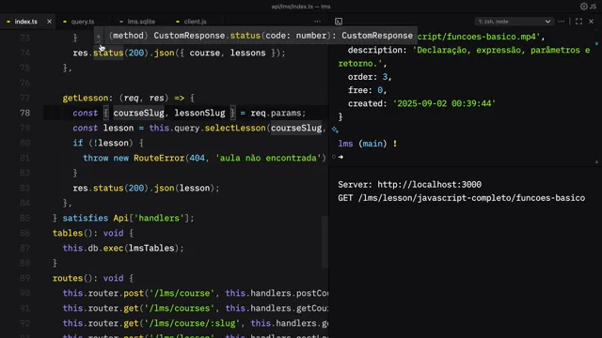602x338 pixels.
Task: Click the '/lms/course/:slug' route string
Action: pyautogui.click(x=195, y=323)
